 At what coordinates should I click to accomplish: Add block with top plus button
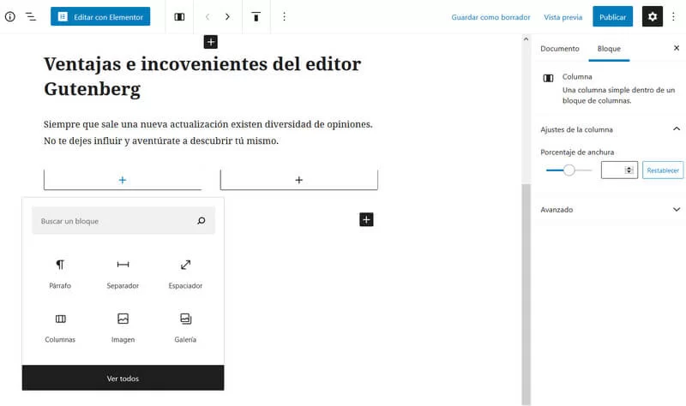tap(210, 42)
